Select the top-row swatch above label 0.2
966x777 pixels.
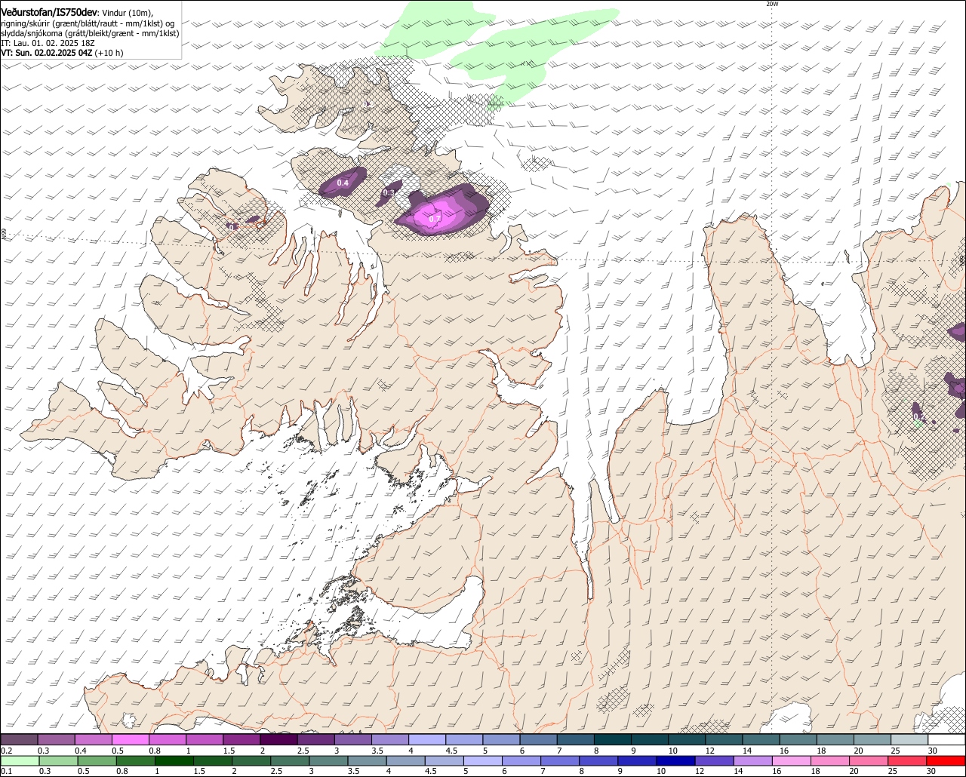point(19,739)
